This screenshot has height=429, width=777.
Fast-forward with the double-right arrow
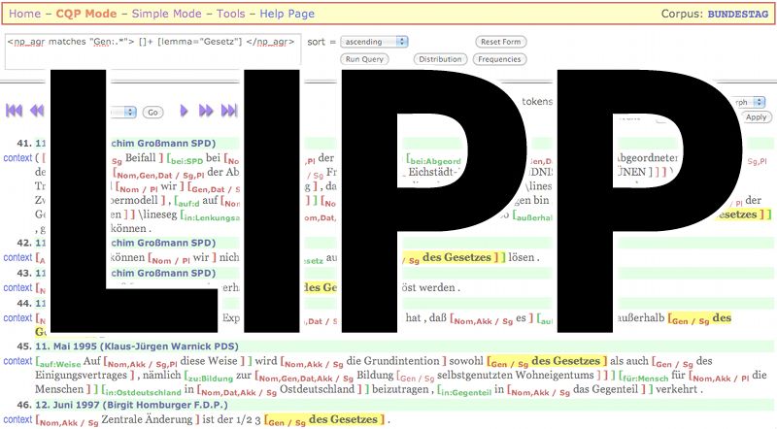point(206,111)
